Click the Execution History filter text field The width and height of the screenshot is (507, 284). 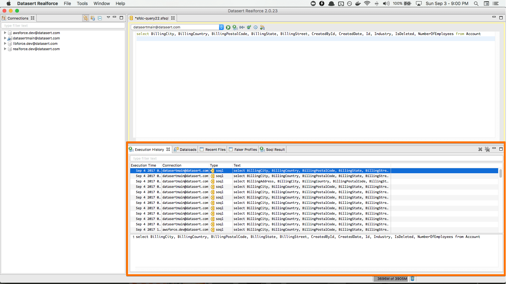[x=316, y=158]
